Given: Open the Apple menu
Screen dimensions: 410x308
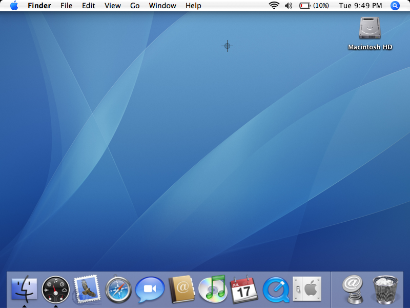Looking at the screenshot, I should coord(14,6).
